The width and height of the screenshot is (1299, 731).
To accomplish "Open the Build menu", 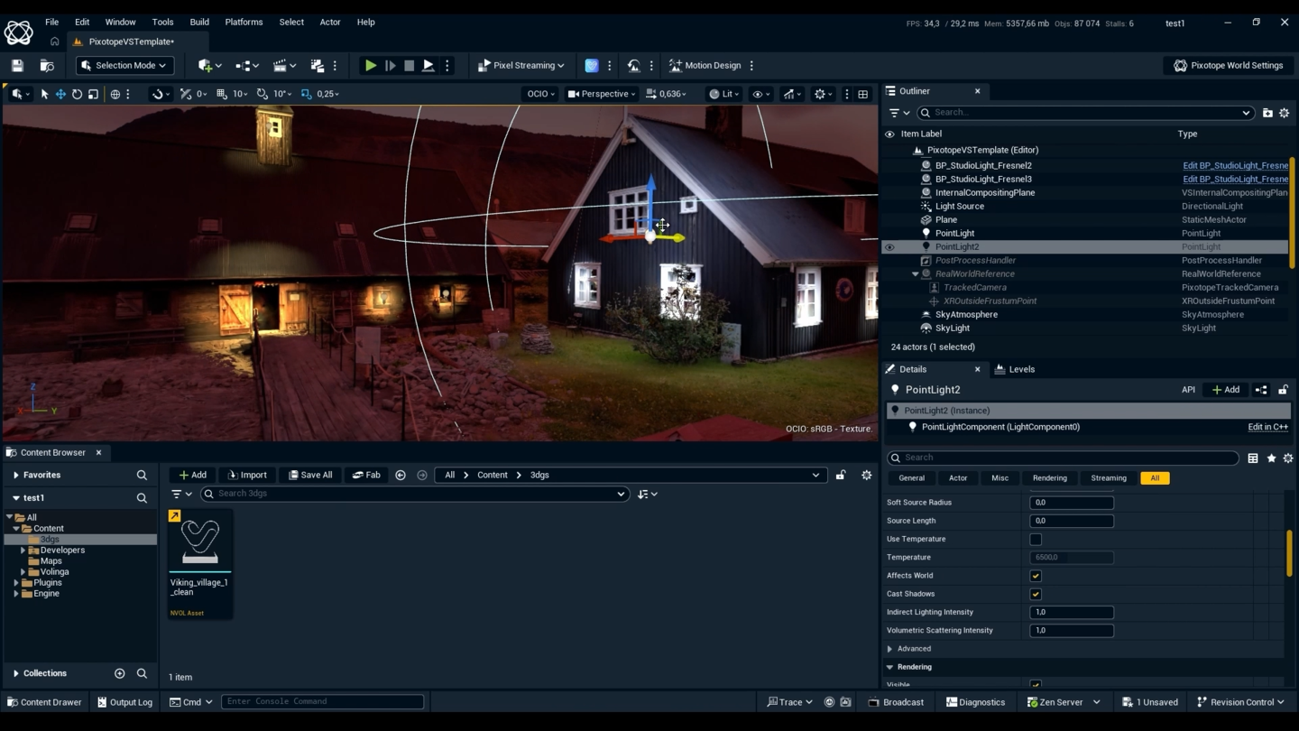I will (x=199, y=22).
